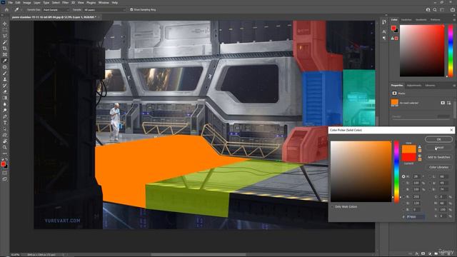Image resolution: width=457 pixels, height=257 pixels.
Task: Open the Paragraph collapsed panel icon
Action: click(x=384, y=38)
